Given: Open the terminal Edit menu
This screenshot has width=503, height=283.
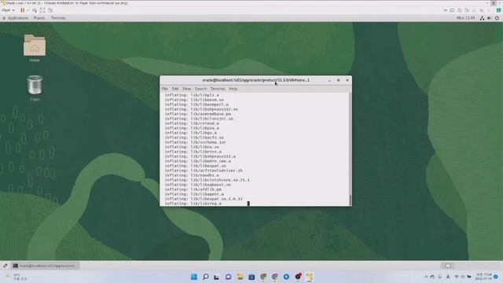Looking at the screenshot, I should [174, 89].
